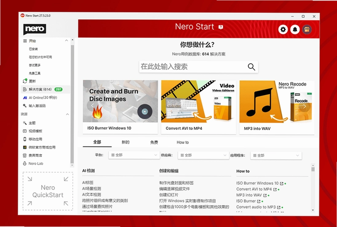Click the key icon for 输入激活码
337x227 pixels.
point(25,106)
